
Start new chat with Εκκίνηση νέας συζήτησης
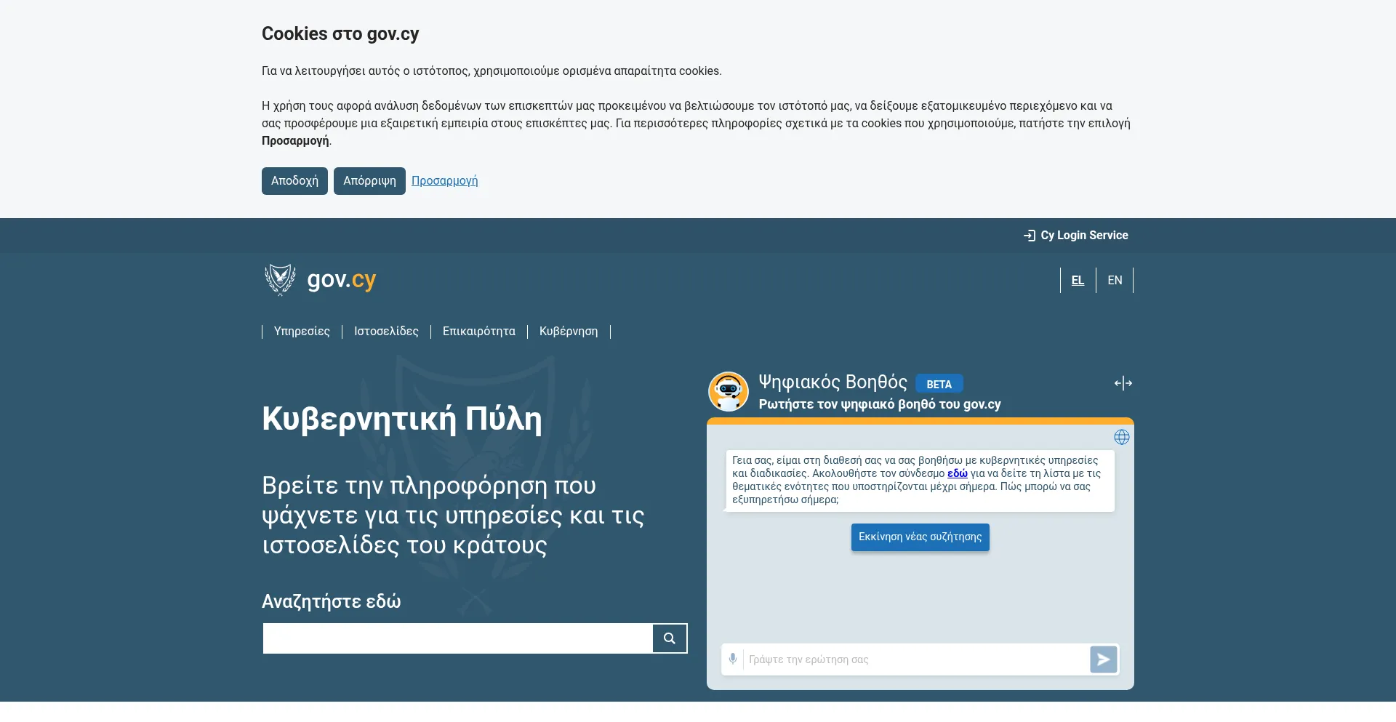(x=920, y=537)
